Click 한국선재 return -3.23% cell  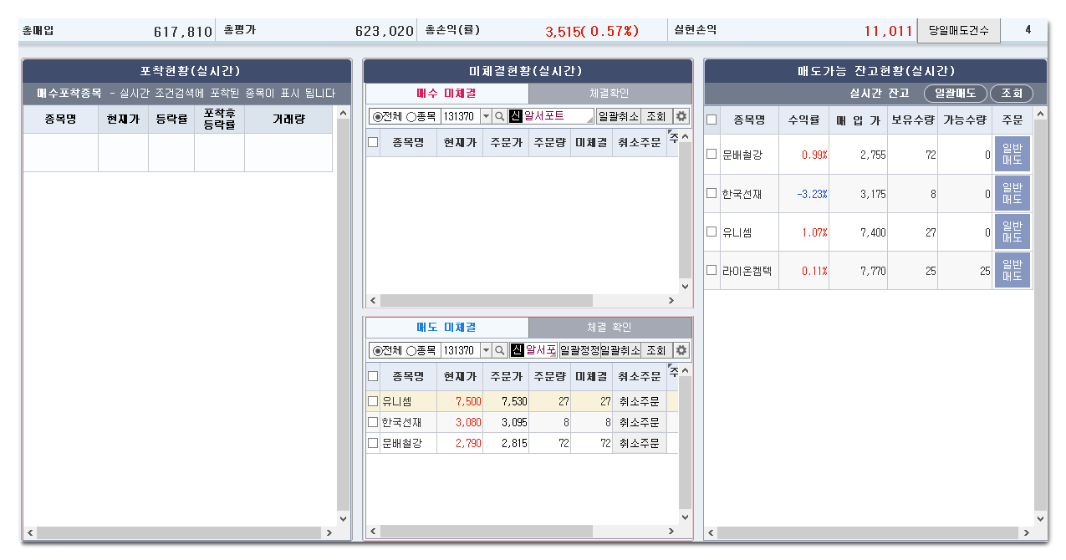coord(803,193)
